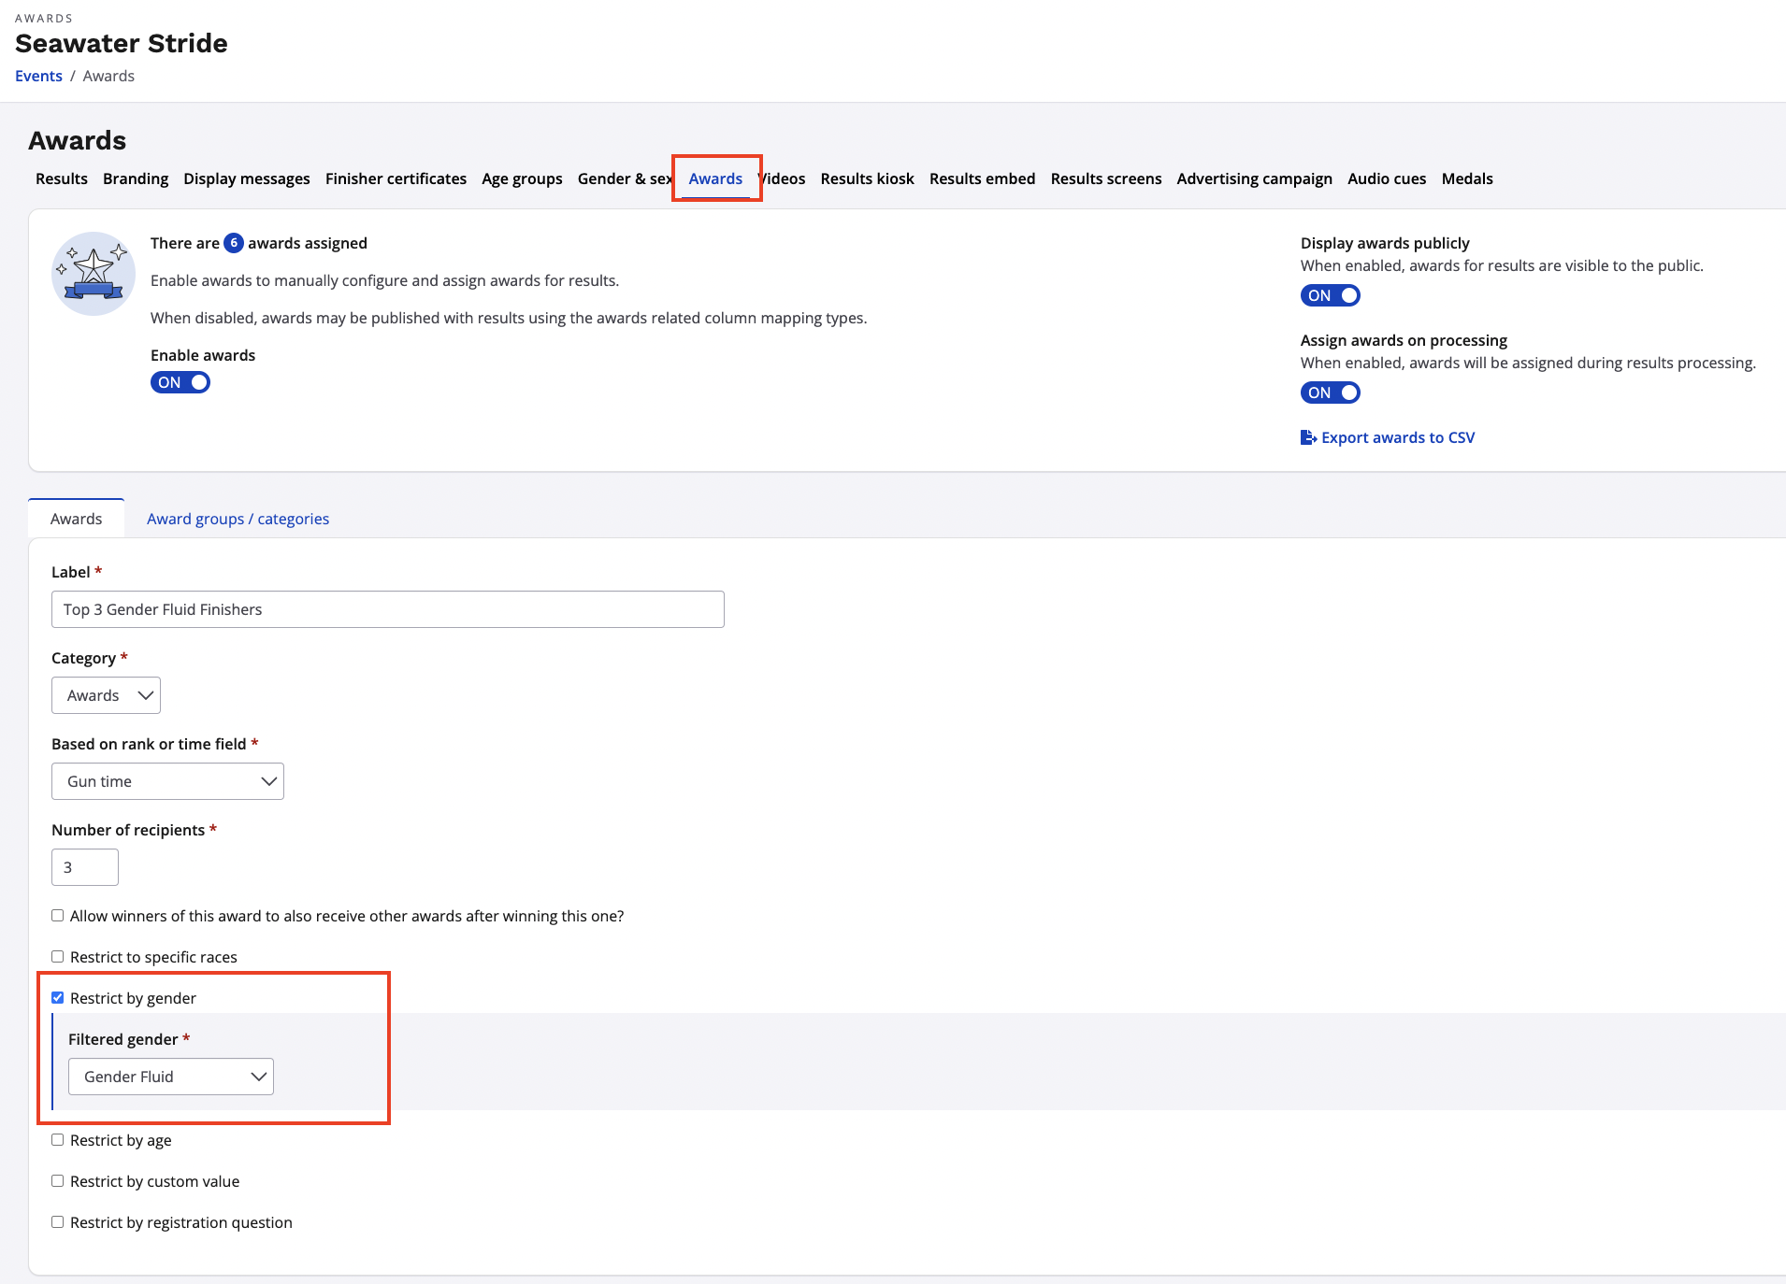Disable Assign awards on processing switch
The image size is (1786, 1284).
pyautogui.click(x=1330, y=392)
